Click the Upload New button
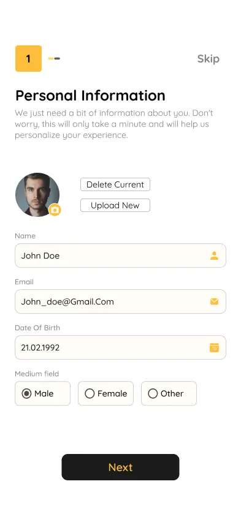 [x=115, y=205]
